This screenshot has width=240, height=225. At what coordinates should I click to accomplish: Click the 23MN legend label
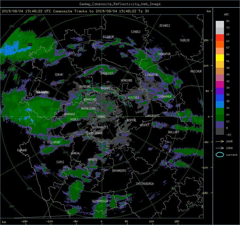229,148
